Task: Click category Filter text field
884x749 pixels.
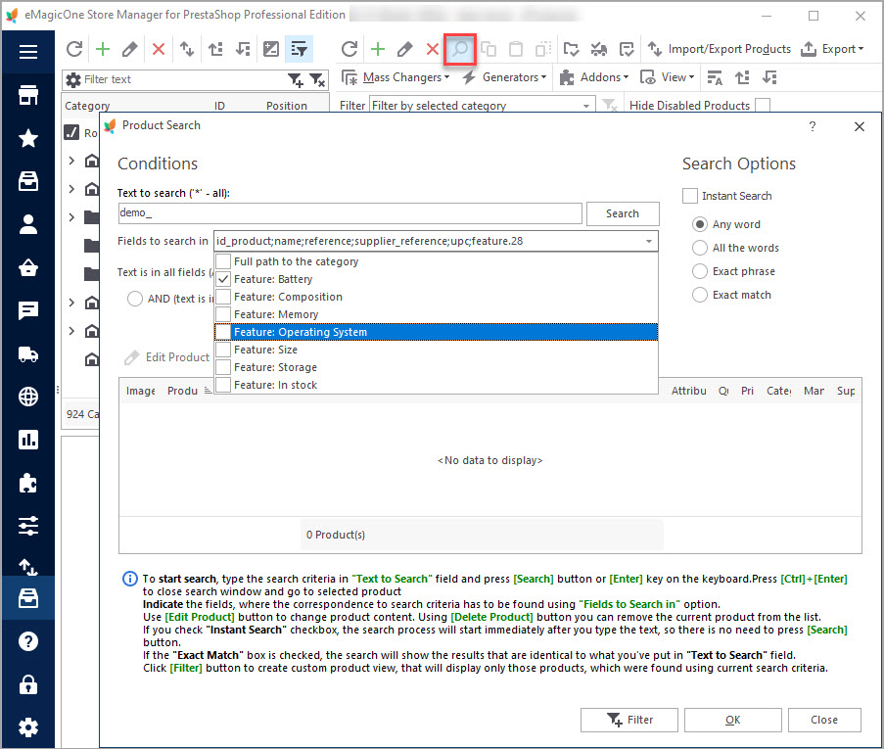Action: click(185, 79)
